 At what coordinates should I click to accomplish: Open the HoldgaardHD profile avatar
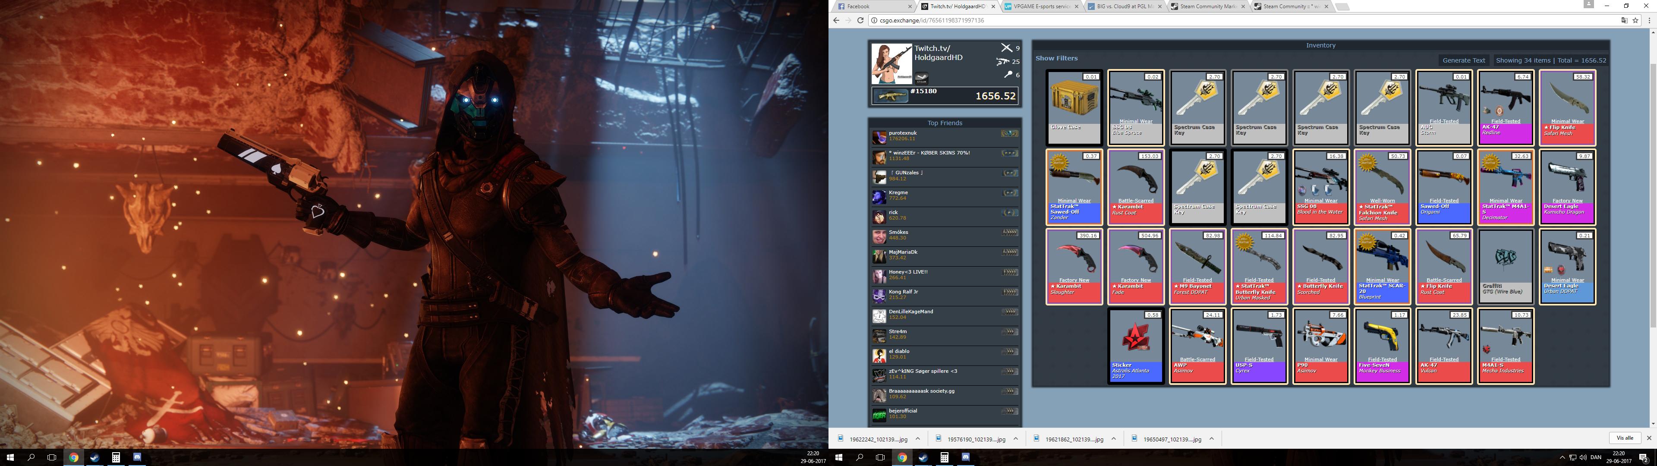click(892, 64)
